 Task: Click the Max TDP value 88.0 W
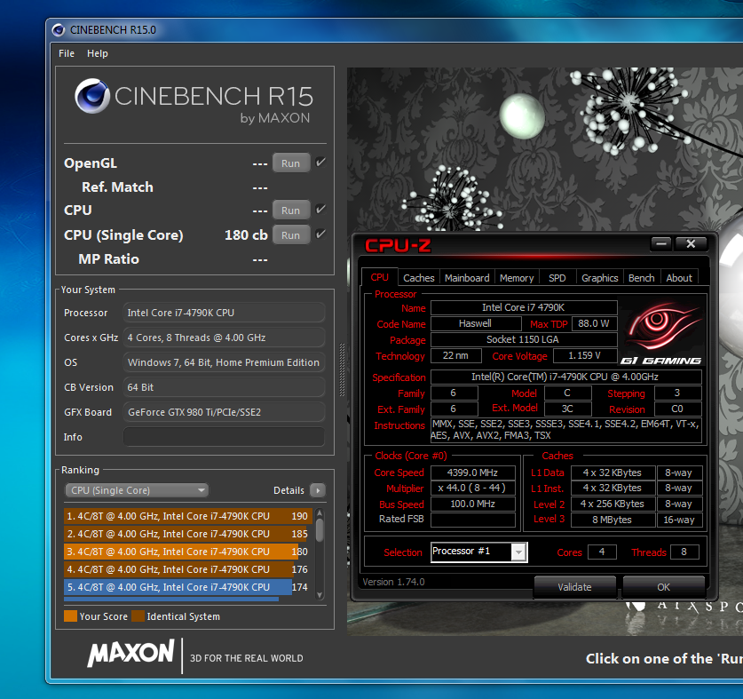pyautogui.click(x=594, y=323)
